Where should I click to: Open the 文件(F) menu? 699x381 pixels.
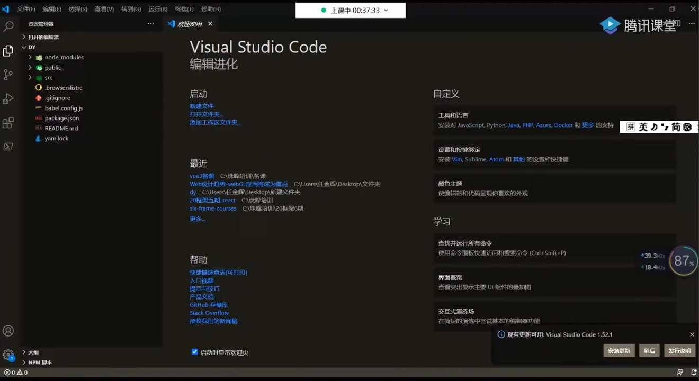26,9
